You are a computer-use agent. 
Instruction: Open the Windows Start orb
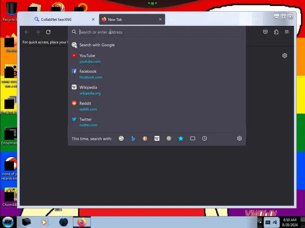[8, 222]
